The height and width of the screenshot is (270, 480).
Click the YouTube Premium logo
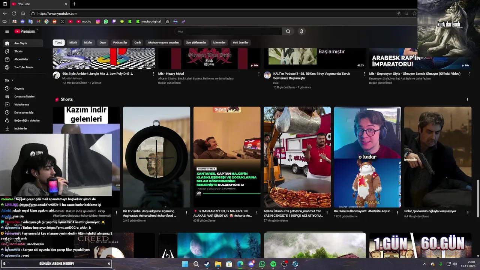click(x=25, y=31)
